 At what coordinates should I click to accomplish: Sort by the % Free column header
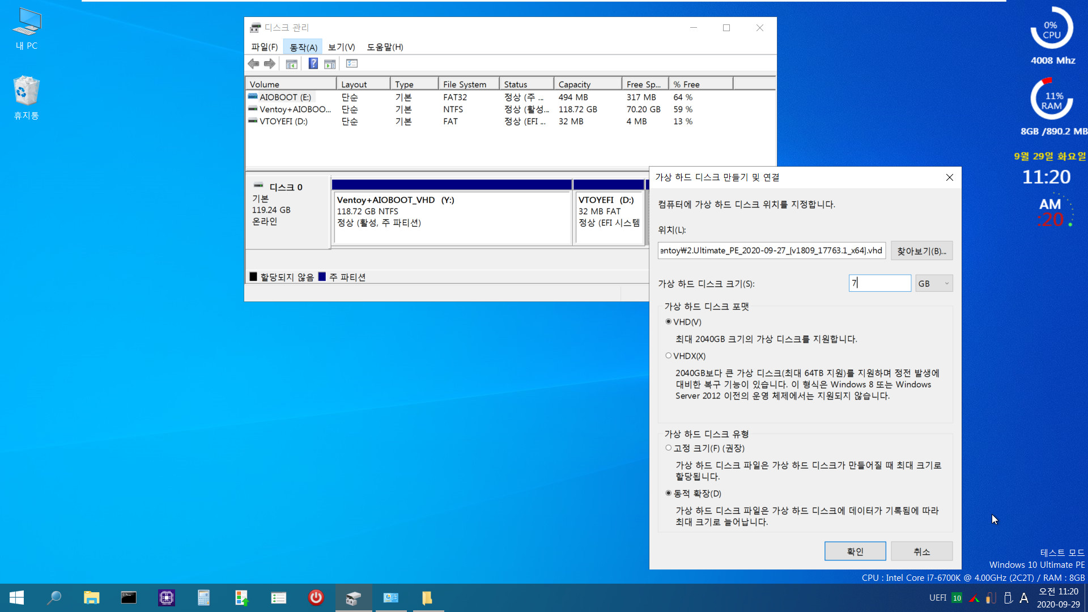coord(701,84)
